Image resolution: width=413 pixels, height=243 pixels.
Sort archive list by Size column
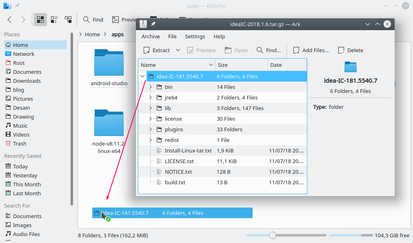[241, 65]
